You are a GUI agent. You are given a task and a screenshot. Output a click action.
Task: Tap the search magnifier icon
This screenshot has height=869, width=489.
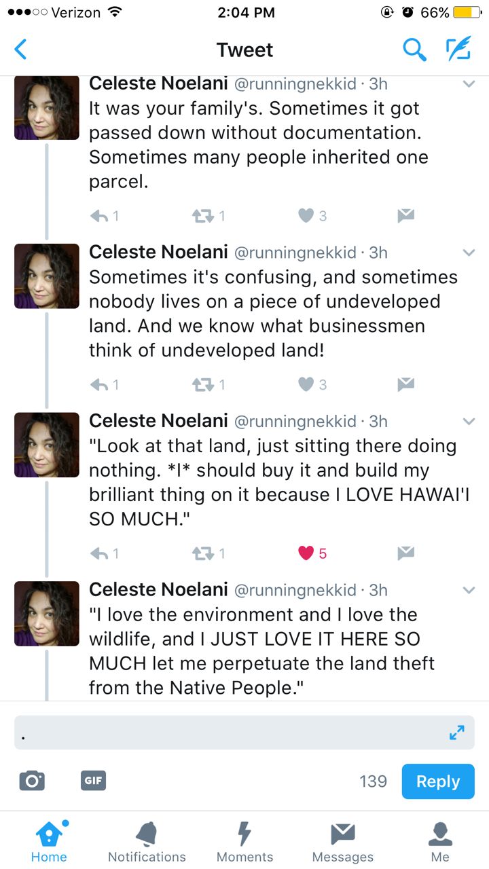[x=414, y=50]
